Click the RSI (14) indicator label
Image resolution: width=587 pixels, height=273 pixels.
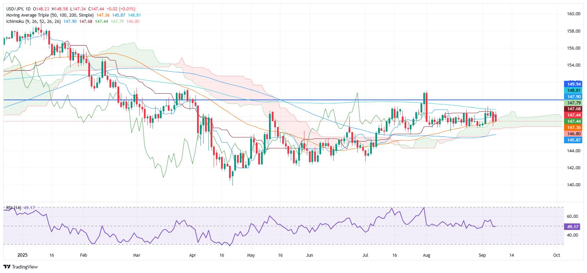click(x=14, y=208)
